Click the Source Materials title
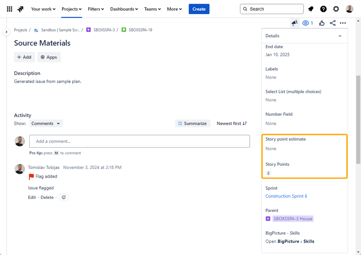The height and width of the screenshot is (255, 361). click(42, 43)
